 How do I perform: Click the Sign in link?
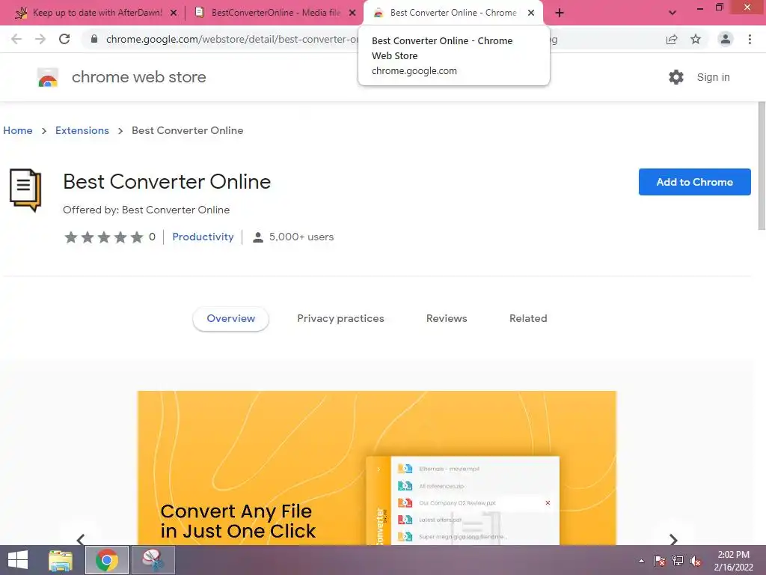coord(713,77)
